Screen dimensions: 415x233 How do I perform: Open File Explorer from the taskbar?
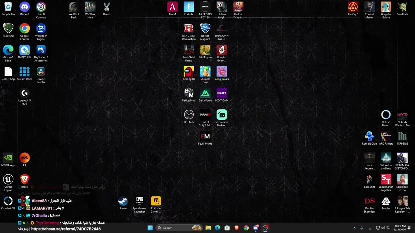pos(208,228)
